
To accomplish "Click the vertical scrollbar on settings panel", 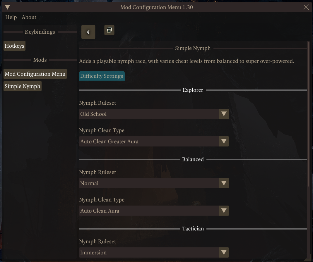I will click(309, 114).
